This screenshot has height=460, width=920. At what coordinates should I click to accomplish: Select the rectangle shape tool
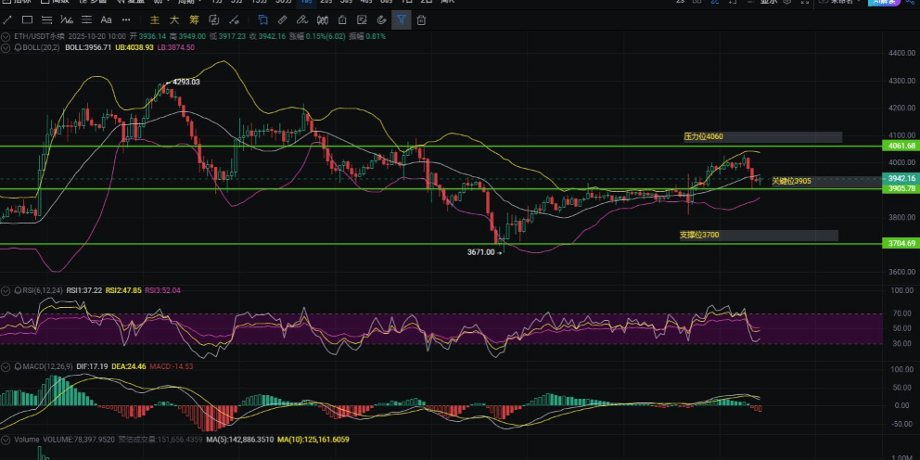click(x=27, y=19)
